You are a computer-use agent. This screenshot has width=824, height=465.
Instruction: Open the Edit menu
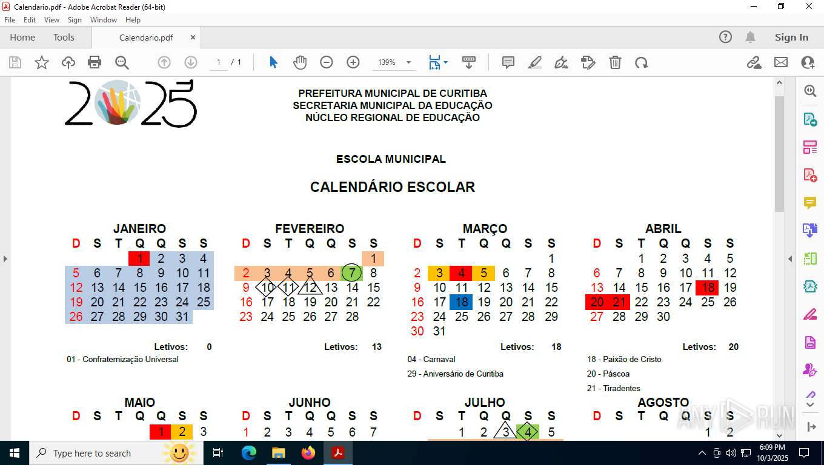(x=30, y=20)
